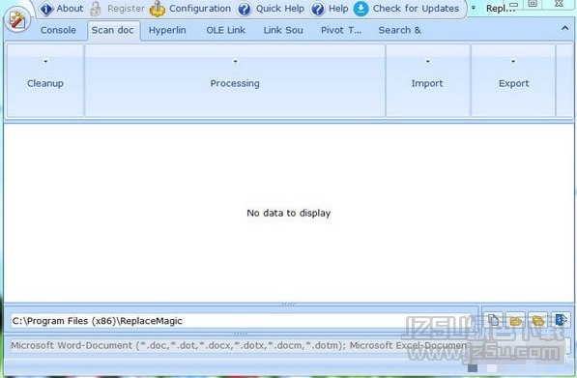Open Configuration via the gear icon

click(158, 9)
